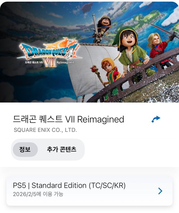Switch to the 추가 콘텐츠 tab
Viewport: 179px width, 213px height.
click(x=62, y=149)
